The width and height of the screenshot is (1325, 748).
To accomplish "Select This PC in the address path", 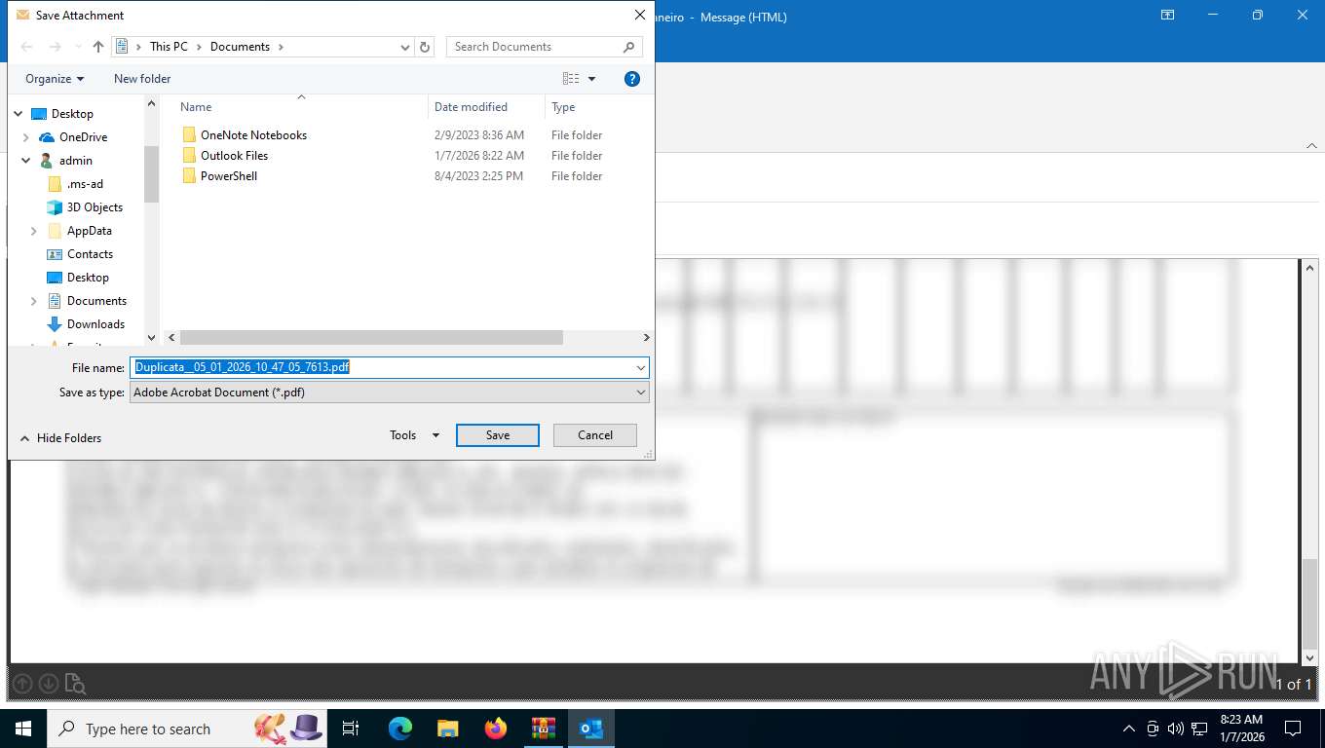I will pyautogui.click(x=169, y=47).
